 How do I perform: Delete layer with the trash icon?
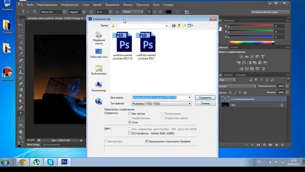[x=283, y=145]
